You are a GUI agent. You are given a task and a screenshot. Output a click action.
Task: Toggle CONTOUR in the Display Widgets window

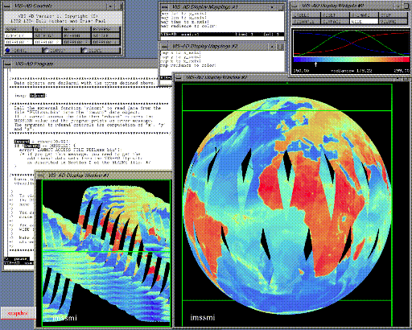pos(306,21)
